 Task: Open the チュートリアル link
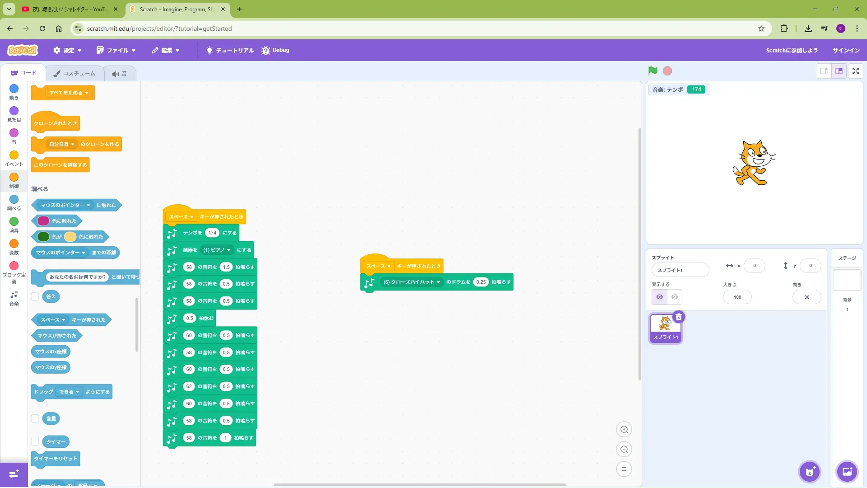pos(230,50)
